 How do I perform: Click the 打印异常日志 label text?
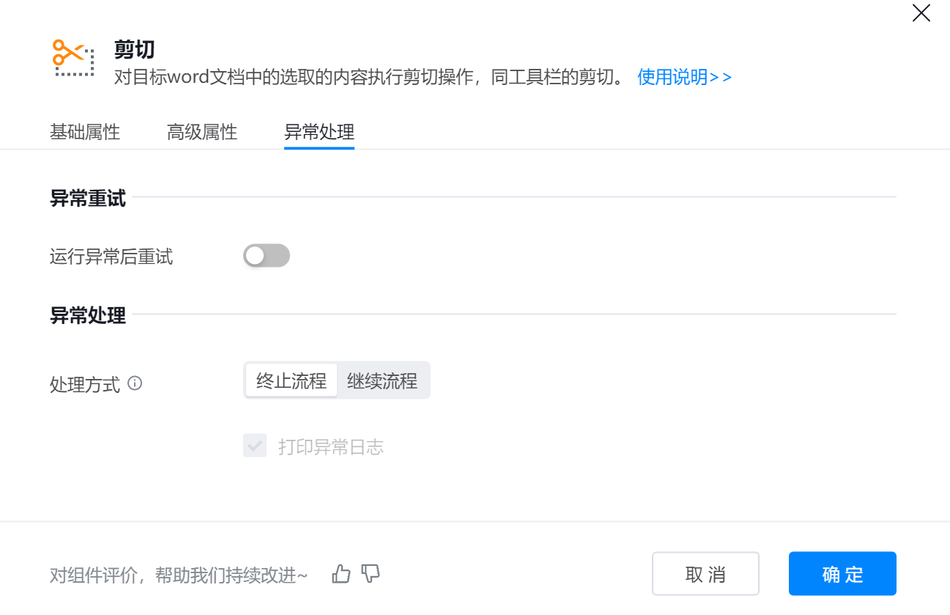pyautogui.click(x=331, y=447)
